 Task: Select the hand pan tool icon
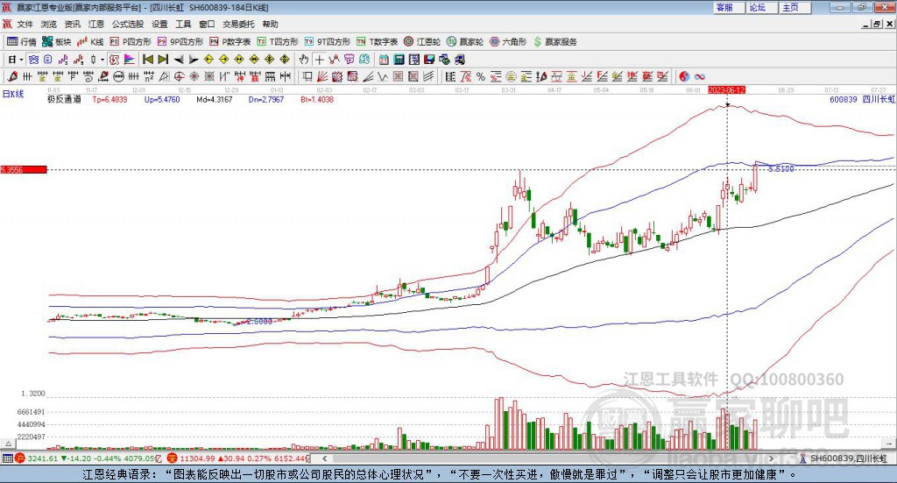pos(304,60)
